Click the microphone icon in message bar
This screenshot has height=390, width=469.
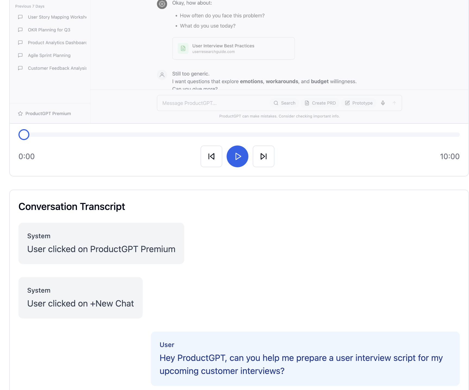coord(383,103)
